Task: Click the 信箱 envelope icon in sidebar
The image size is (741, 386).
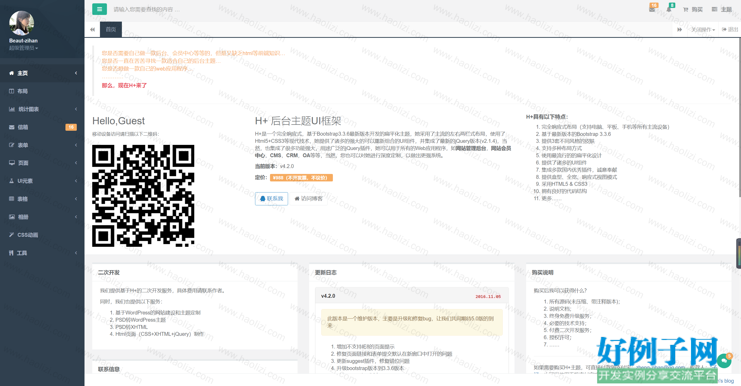Action: click(x=12, y=127)
